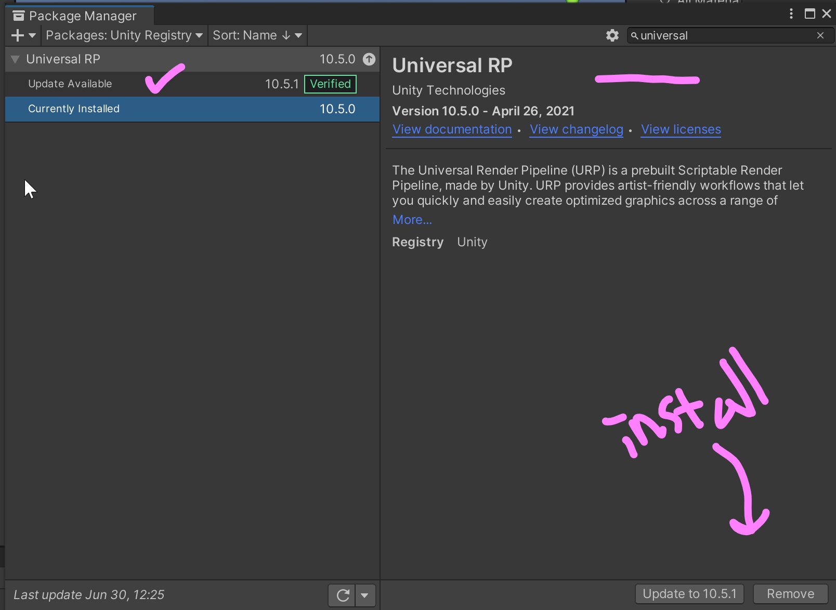The width and height of the screenshot is (836, 610).
Task: Collapse the Universal RP package entry
Action: point(15,59)
